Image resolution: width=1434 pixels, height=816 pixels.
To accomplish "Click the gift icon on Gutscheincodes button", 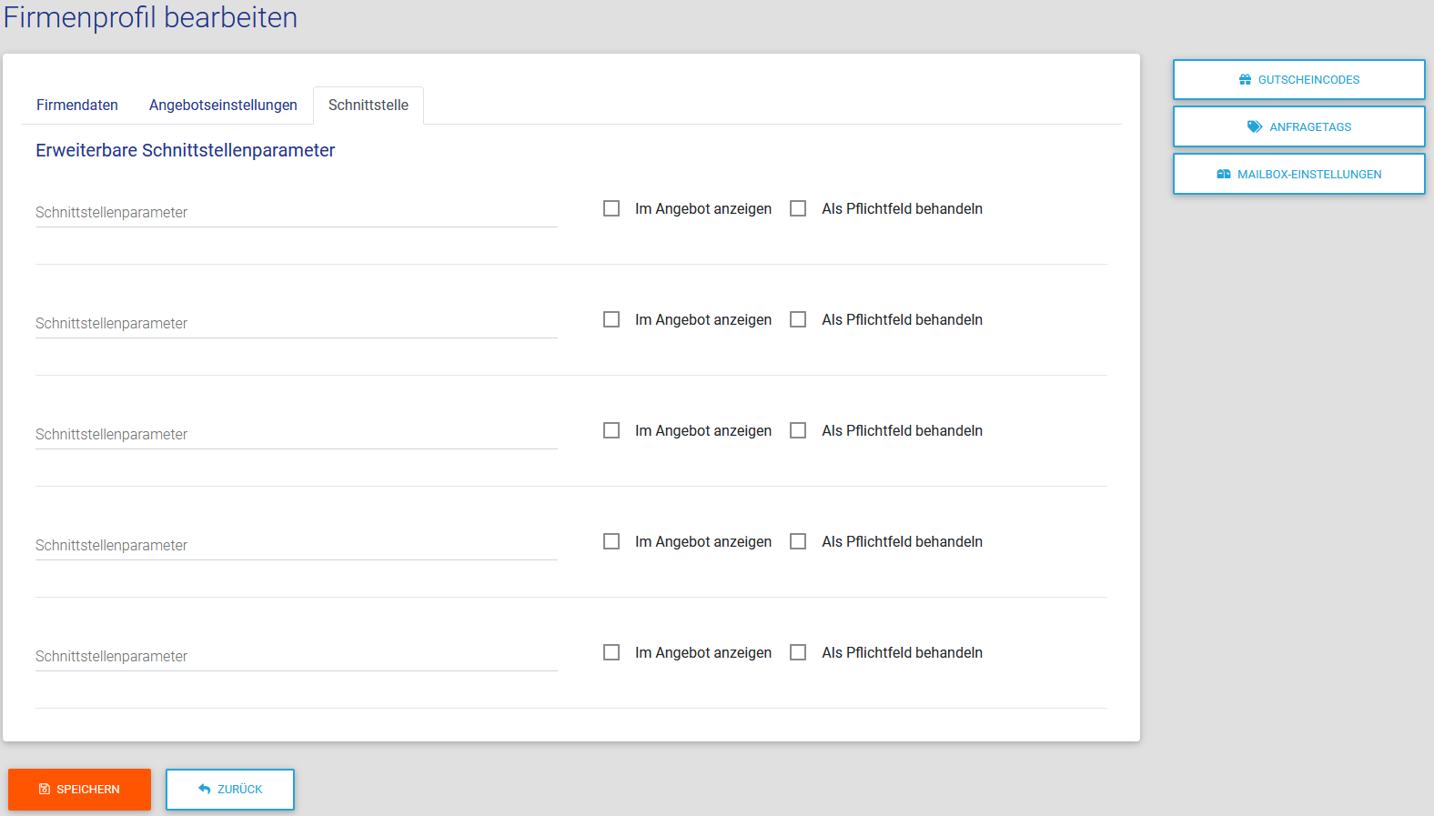I will [x=1245, y=80].
